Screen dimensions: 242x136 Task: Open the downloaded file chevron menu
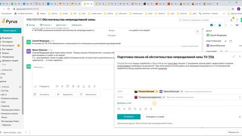(x=26, y=132)
